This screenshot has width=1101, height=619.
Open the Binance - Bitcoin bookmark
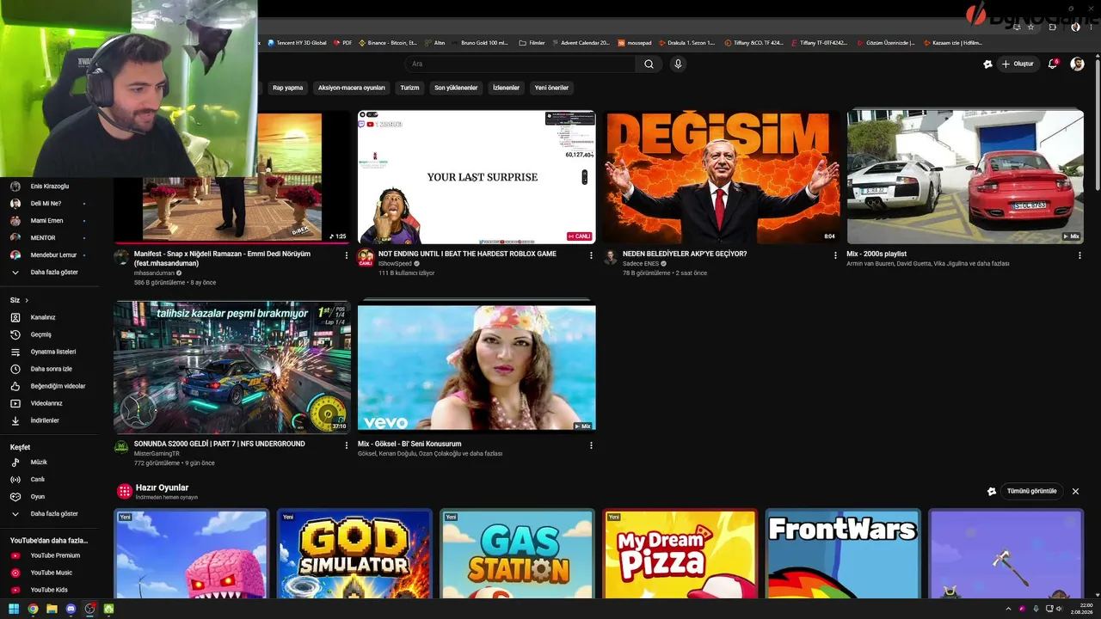389,42
